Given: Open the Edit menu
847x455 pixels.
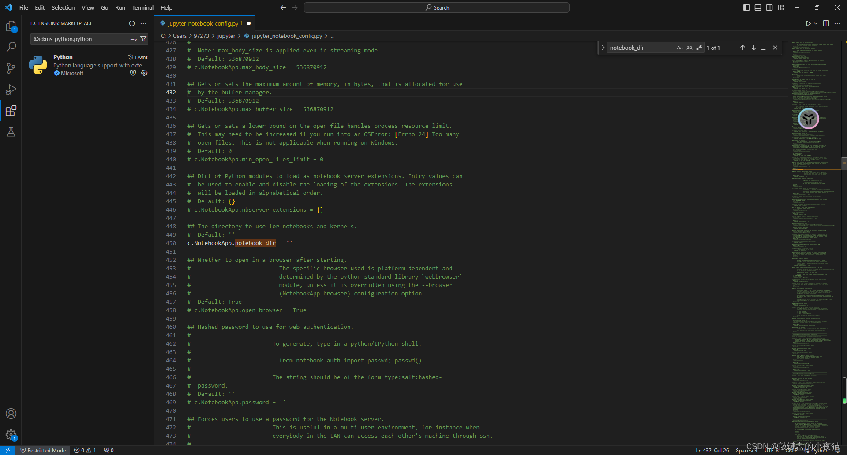Looking at the screenshot, I should [x=40, y=7].
